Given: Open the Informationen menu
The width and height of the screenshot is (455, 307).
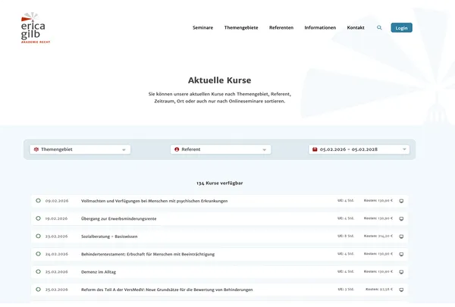Looking at the screenshot, I should [x=320, y=27].
